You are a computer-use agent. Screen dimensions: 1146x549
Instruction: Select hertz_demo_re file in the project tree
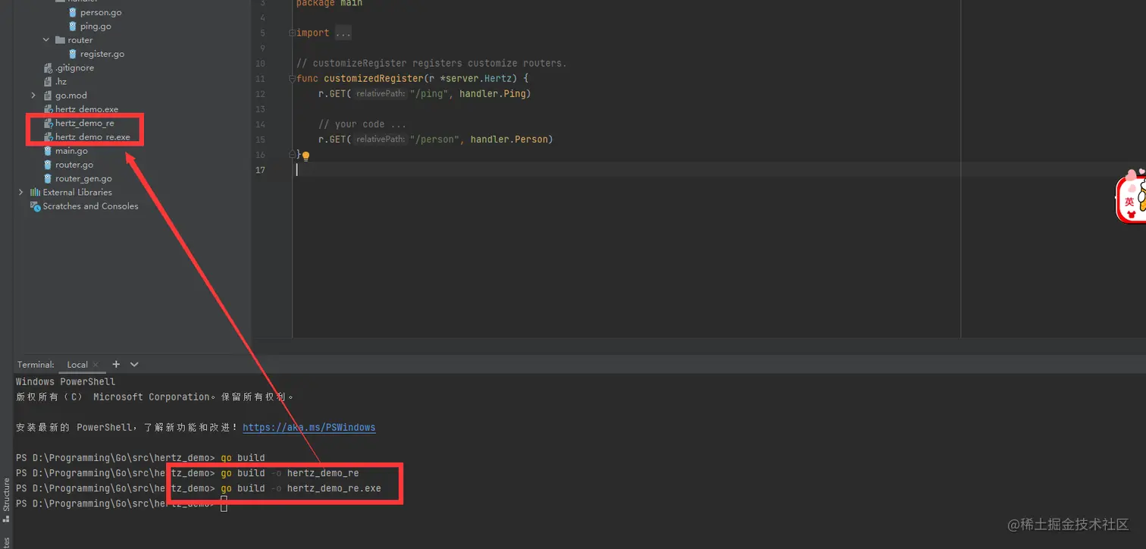(x=85, y=123)
